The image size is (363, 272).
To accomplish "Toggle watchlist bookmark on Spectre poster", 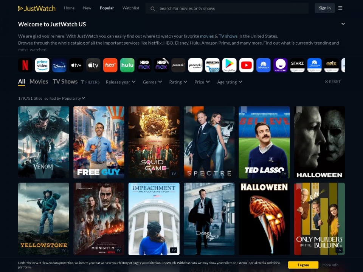I will (189, 110).
